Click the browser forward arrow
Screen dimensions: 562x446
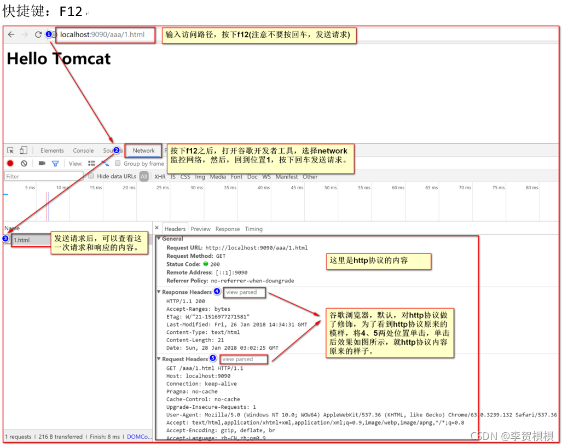[25, 34]
